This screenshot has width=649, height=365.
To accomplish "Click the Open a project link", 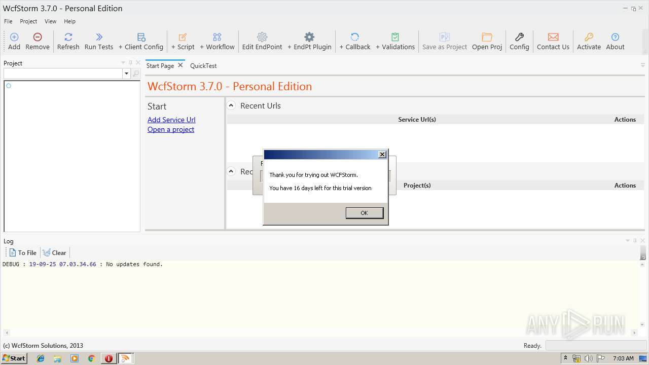I will coord(171,129).
